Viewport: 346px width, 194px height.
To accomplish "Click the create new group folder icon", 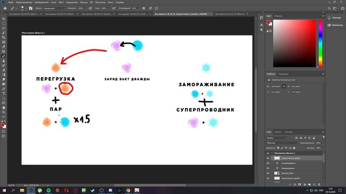I will pos(309,184).
